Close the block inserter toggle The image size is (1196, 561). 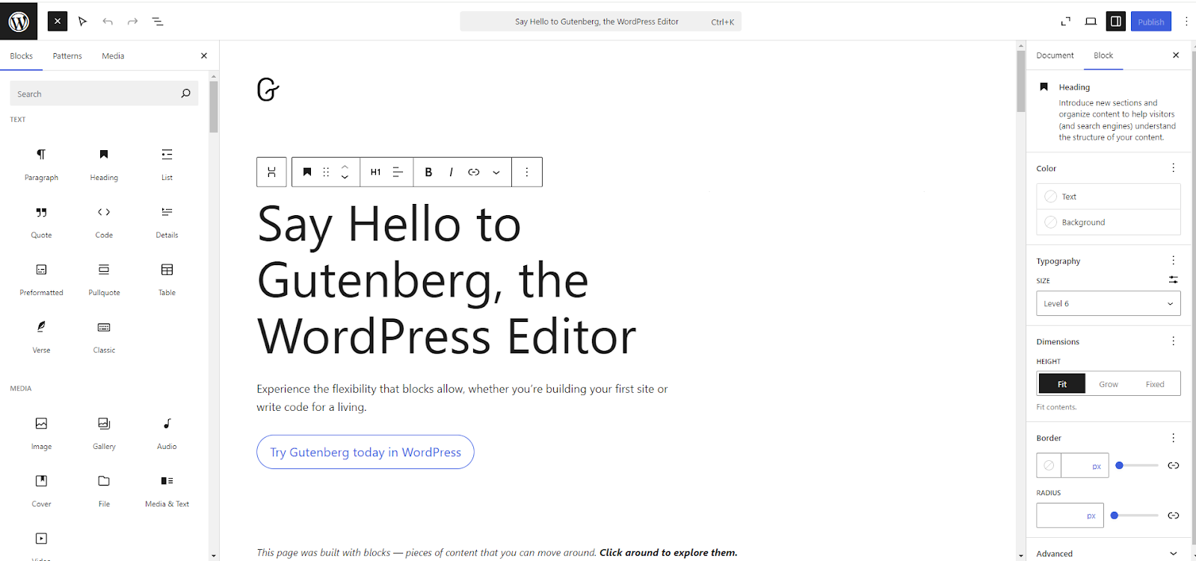coord(58,21)
